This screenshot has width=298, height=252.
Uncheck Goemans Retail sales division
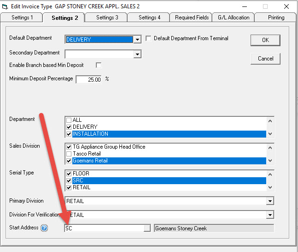(69, 161)
